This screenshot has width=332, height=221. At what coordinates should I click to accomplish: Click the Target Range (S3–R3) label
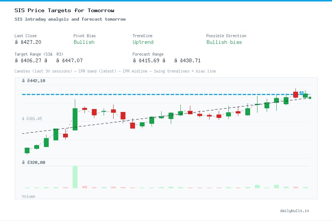39,54
